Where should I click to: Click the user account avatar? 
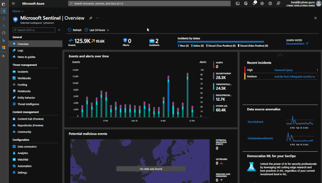pos(318,4)
